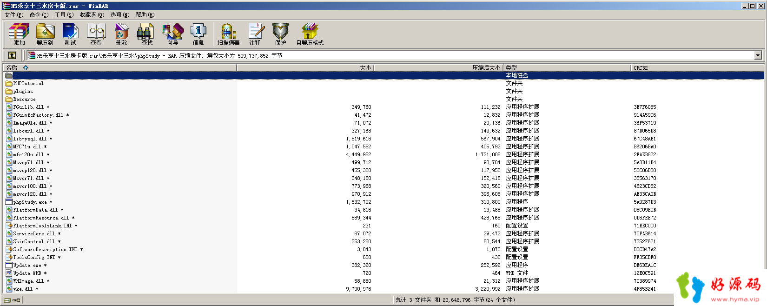
Task: Open the 工具(S) menu
Action: click(x=64, y=15)
